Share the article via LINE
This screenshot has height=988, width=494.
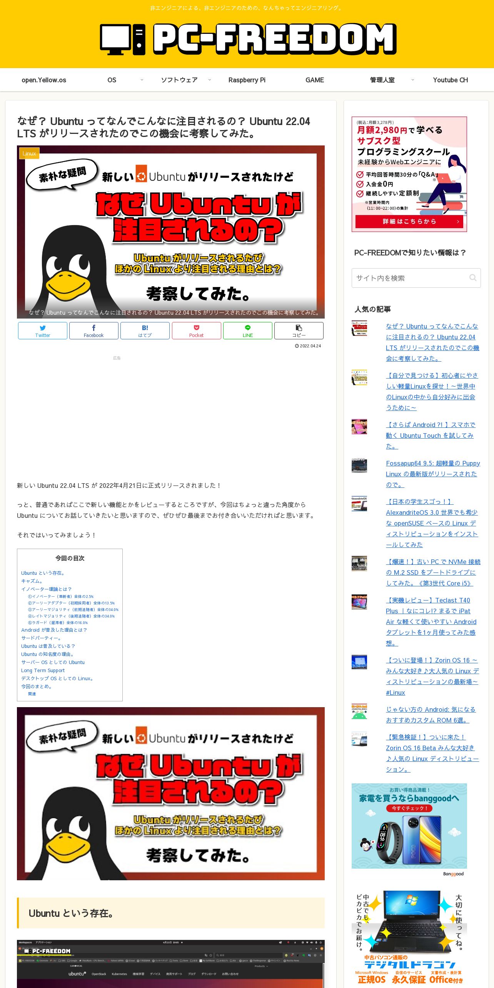pos(248,330)
